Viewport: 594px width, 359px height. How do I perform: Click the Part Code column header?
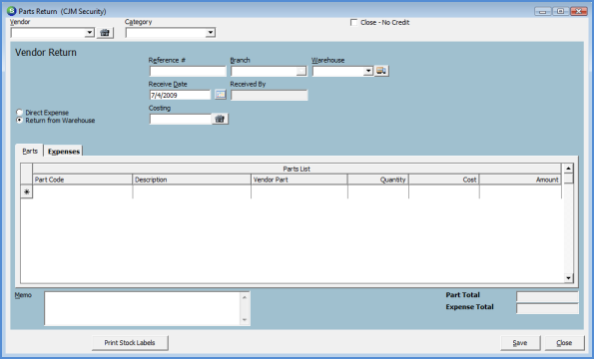tap(83, 179)
